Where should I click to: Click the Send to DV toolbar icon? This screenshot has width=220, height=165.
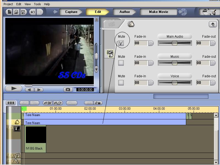pyautogui.click(x=48, y=103)
